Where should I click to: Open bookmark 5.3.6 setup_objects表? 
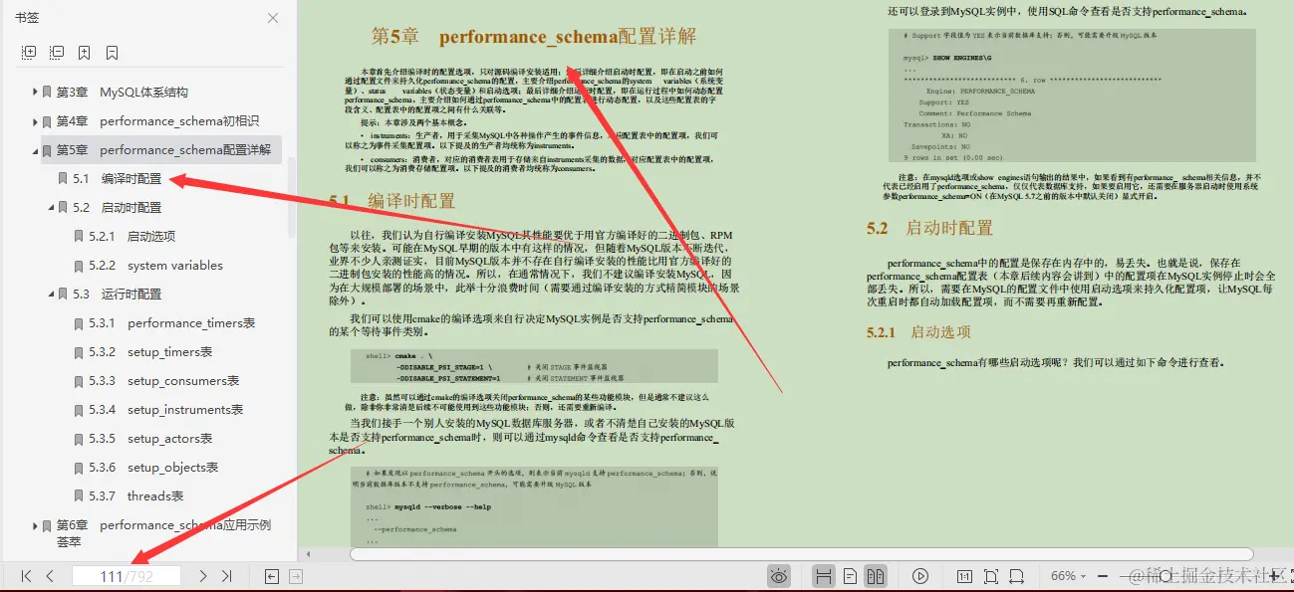pyautogui.click(x=153, y=468)
